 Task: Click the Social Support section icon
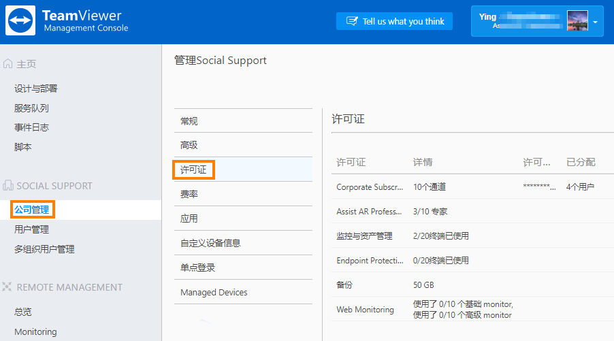pyautogui.click(x=8, y=186)
